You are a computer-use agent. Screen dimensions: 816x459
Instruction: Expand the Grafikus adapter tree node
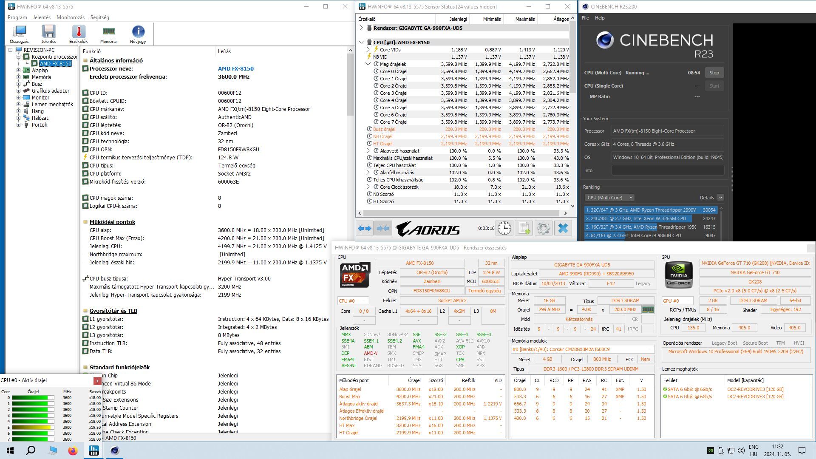(19, 91)
